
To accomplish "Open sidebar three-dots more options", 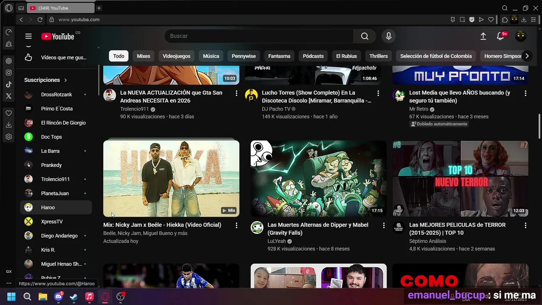I will (8, 283).
